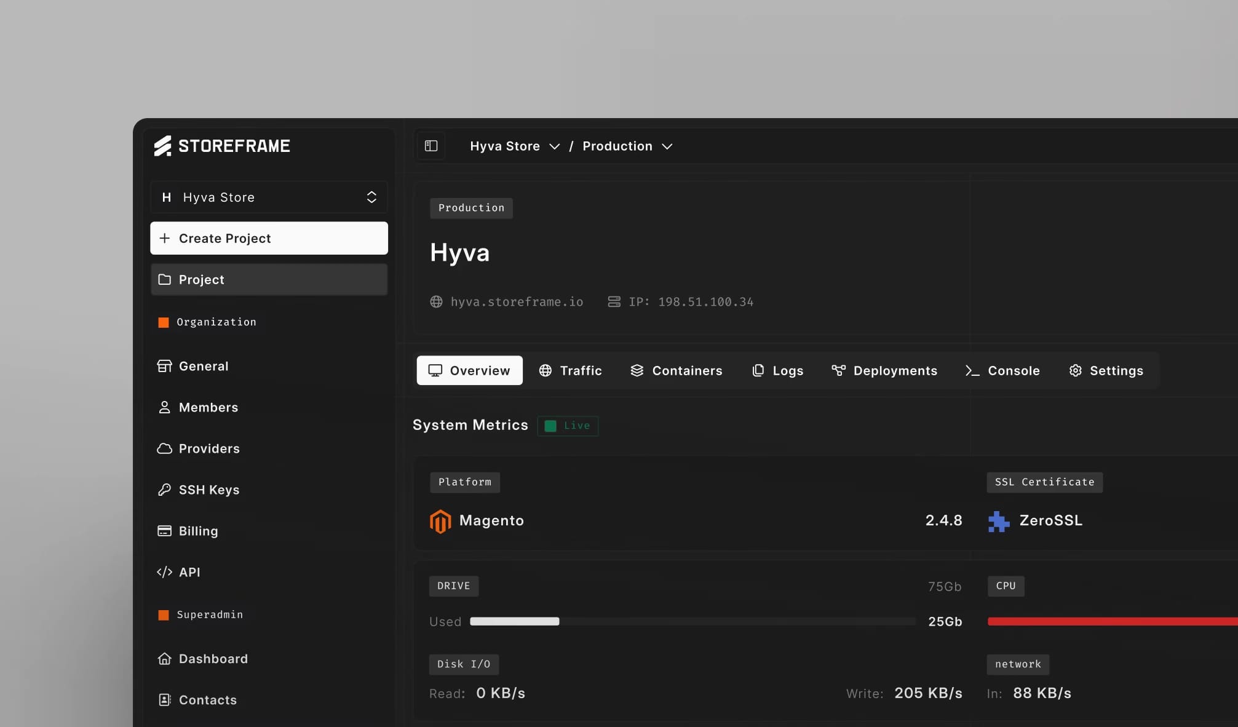Click the Write 205 KB/s disk value

(928, 693)
